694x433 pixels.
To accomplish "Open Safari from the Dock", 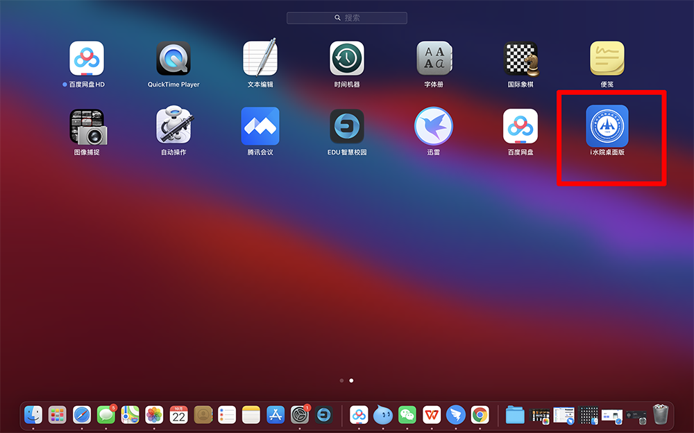I will pos(82,415).
